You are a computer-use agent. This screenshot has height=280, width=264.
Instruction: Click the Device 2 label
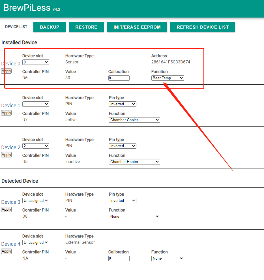pos(11,148)
